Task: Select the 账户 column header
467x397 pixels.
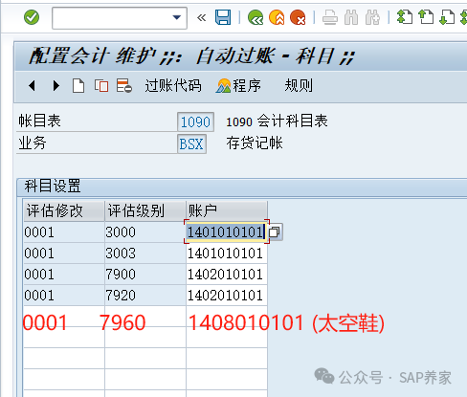Action: click(227, 210)
